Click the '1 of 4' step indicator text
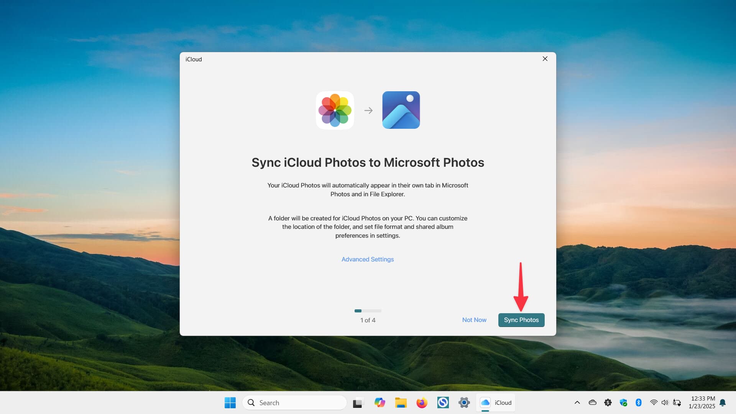This screenshot has width=736, height=414. pos(368,320)
